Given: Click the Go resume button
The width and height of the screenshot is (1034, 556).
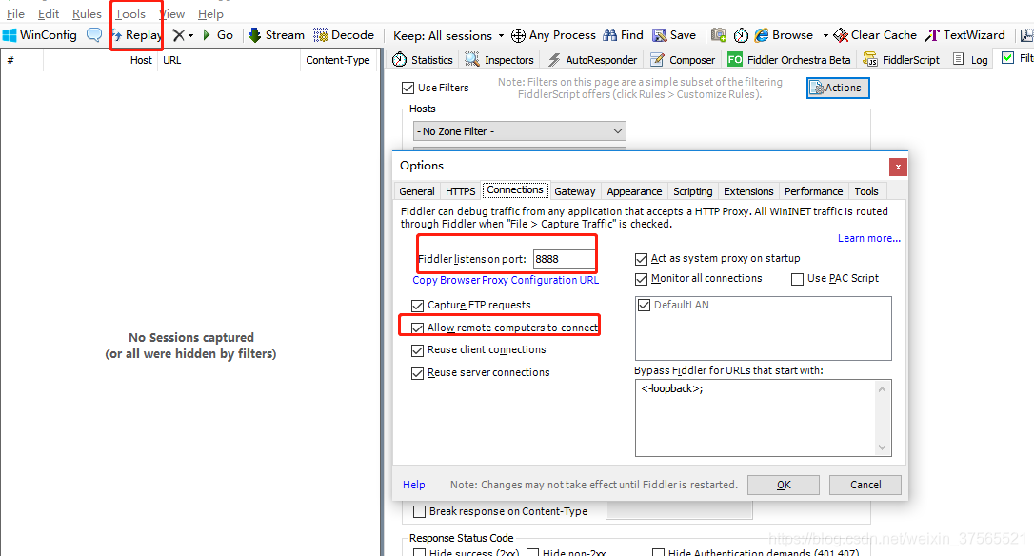Looking at the screenshot, I should tap(218, 35).
